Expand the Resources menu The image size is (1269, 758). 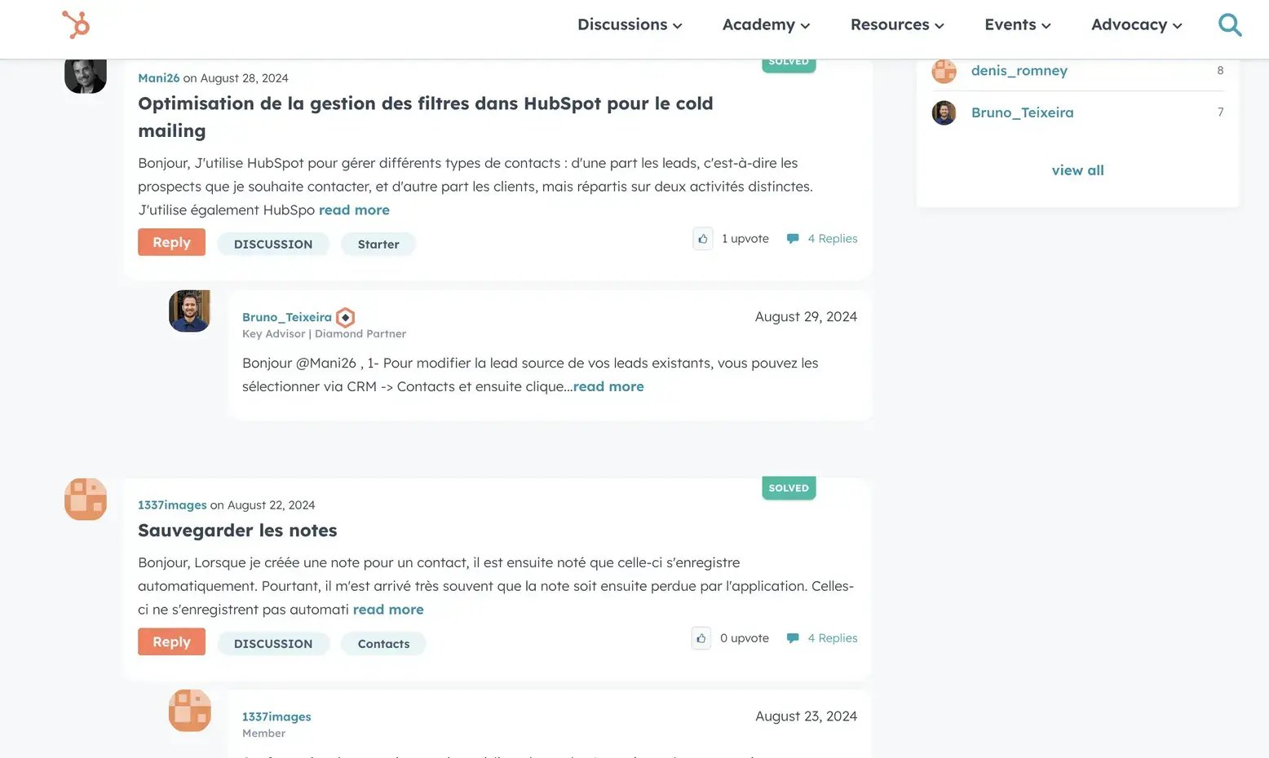897,24
